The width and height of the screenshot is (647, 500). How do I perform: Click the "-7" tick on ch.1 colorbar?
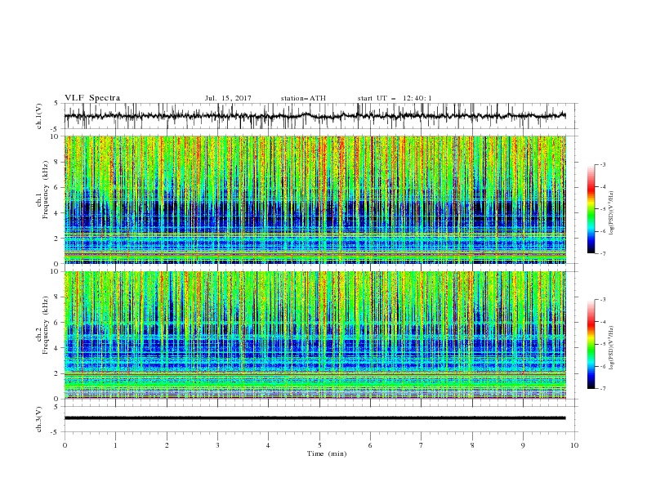[602, 253]
